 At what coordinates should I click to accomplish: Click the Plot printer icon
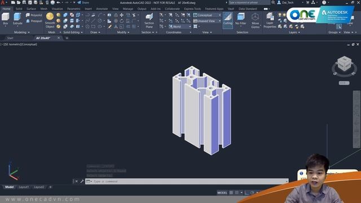click(52, 2)
